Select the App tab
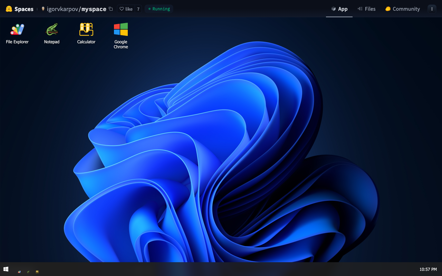This screenshot has width=442, height=276. (339, 9)
